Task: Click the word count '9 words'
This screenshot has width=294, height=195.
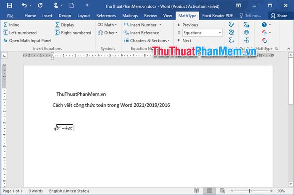Action: click(x=36, y=191)
